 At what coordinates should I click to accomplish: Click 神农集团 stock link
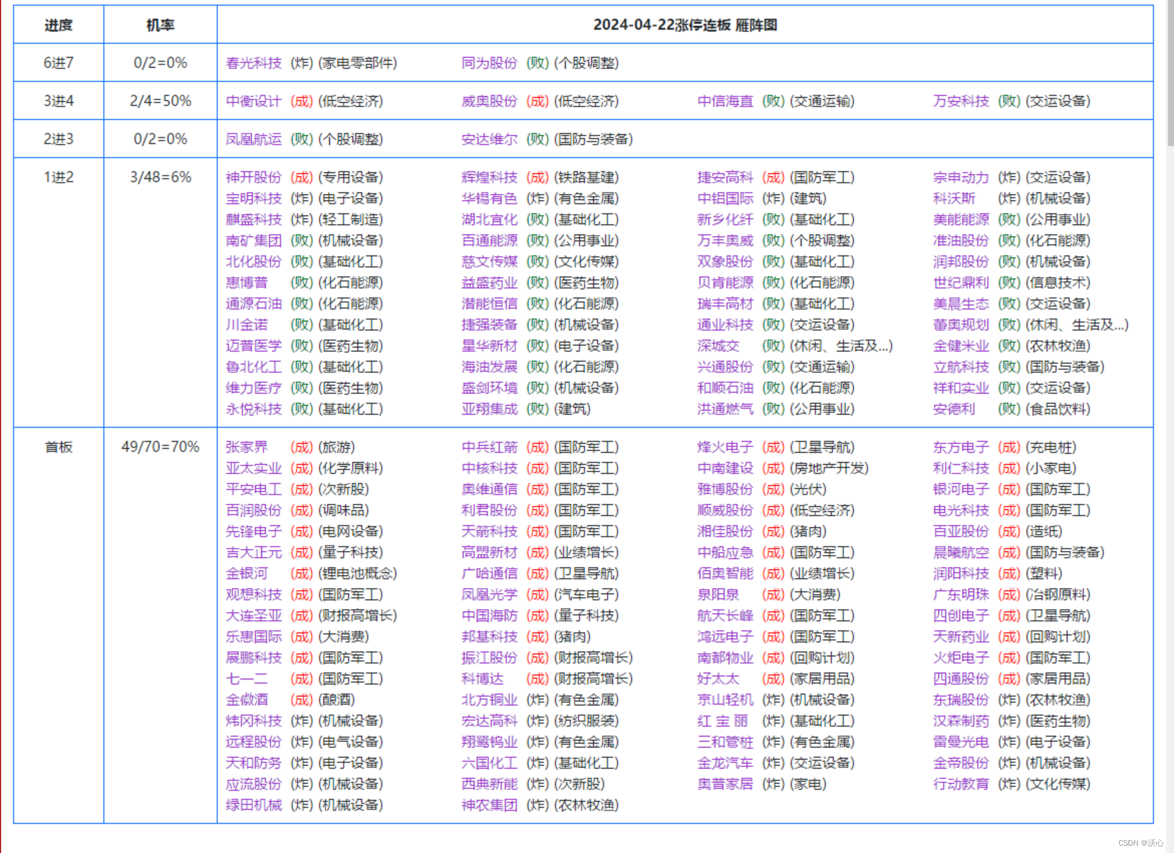click(489, 806)
